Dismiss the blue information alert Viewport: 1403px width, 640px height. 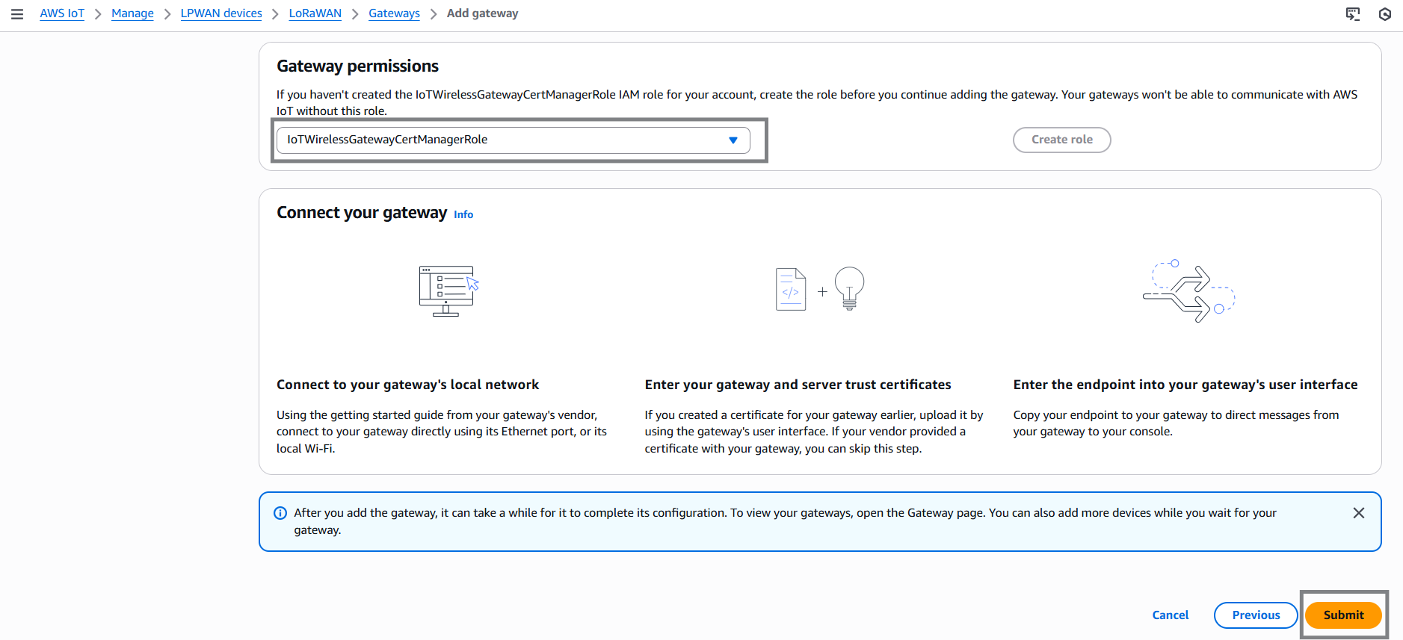pyautogui.click(x=1359, y=513)
